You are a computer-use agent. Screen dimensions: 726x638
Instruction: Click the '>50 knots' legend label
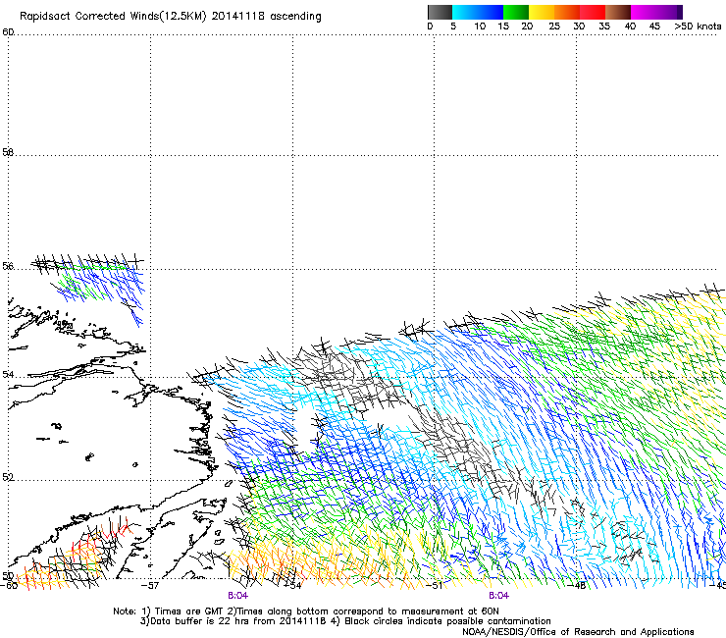(698, 27)
